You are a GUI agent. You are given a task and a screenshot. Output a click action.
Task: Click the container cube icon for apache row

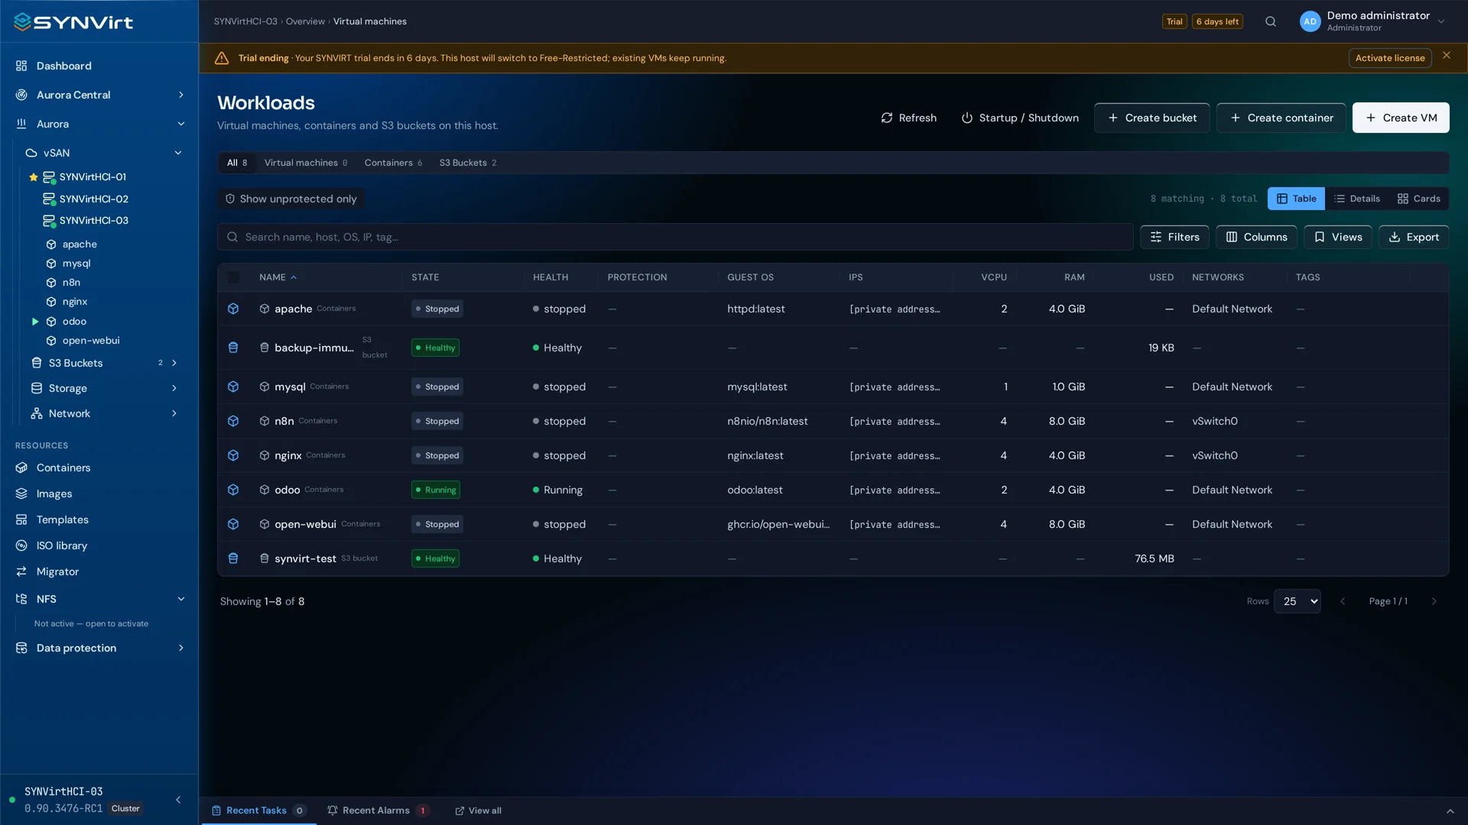[x=233, y=309]
